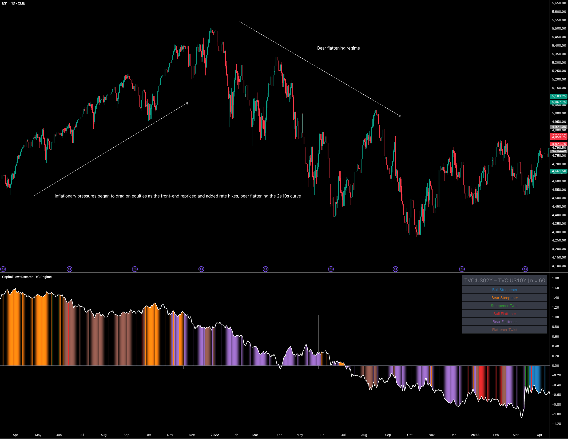
Task: Select the CapitalFlowsRsearch: YC Regime indicator title
Action: pos(27,277)
